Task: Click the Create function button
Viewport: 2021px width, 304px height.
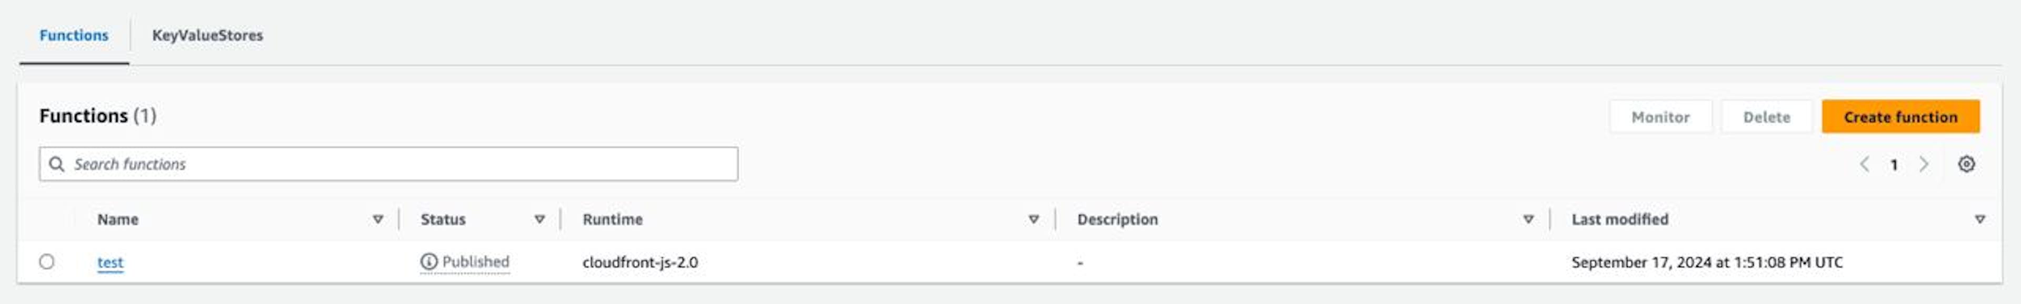Action: click(x=1900, y=117)
